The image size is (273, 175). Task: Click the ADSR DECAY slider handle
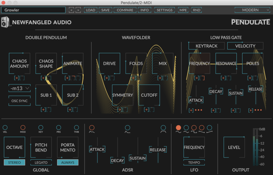(x=117, y=160)
